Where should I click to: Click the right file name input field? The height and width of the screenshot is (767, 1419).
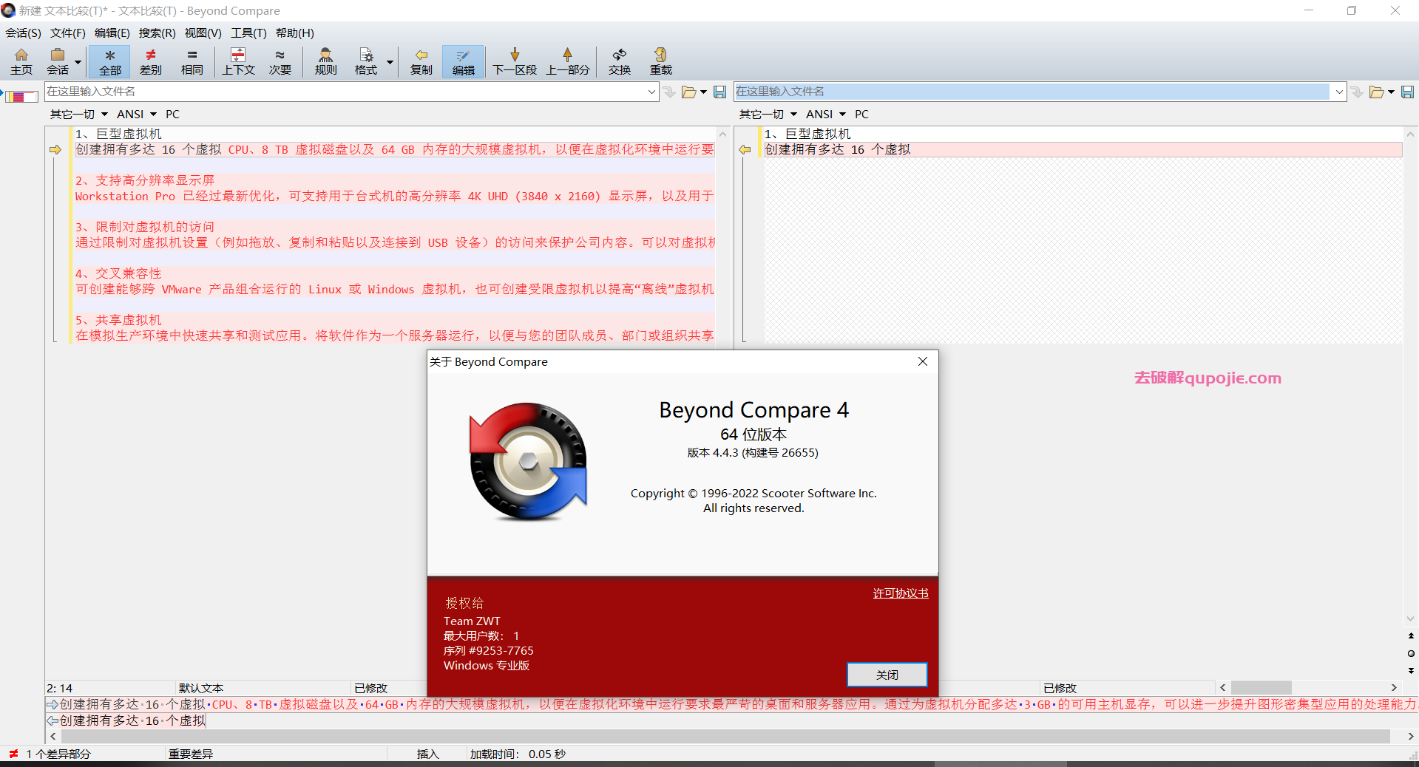(x=1032, y=92)
